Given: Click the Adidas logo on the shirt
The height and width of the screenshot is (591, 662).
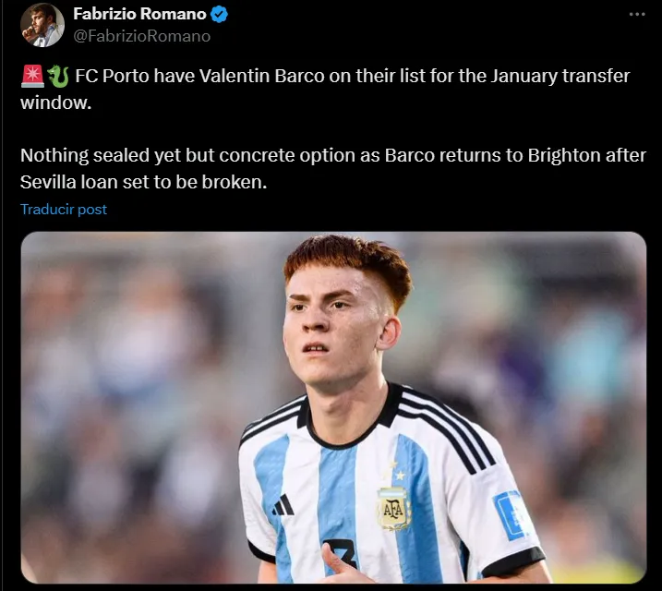Looking at the screenshot, I should point(283,505).
